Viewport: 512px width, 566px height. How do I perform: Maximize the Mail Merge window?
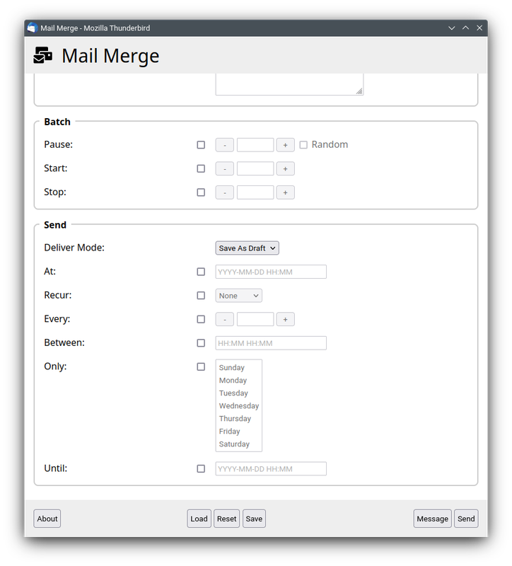[x=466, y=28]
